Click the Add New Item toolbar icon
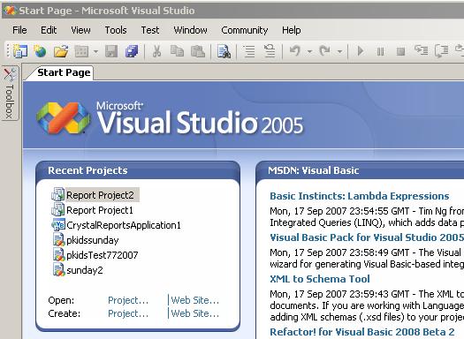464x339 pixels. coord(81,51)
